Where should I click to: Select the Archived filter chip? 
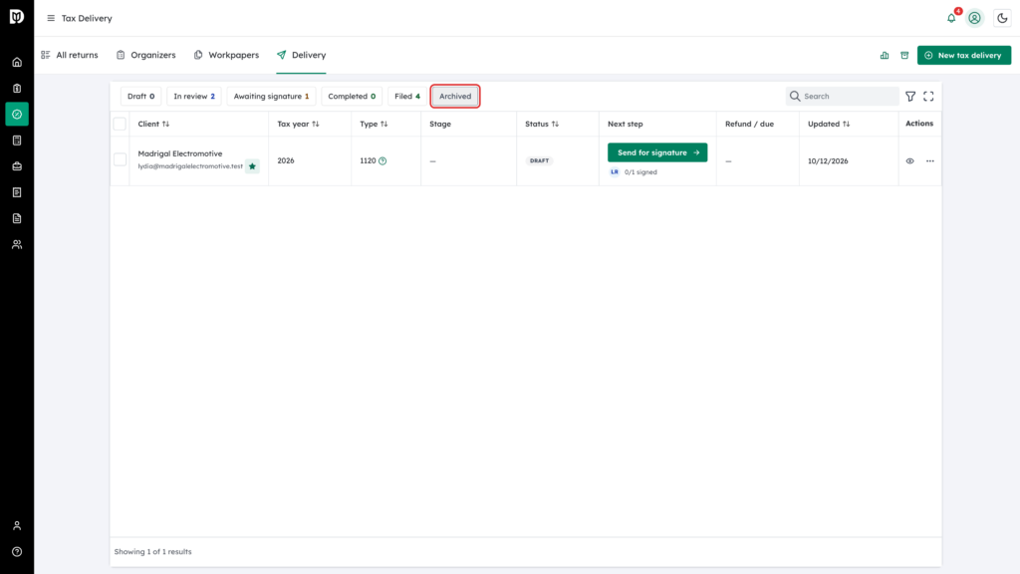(x=455, y=97)
